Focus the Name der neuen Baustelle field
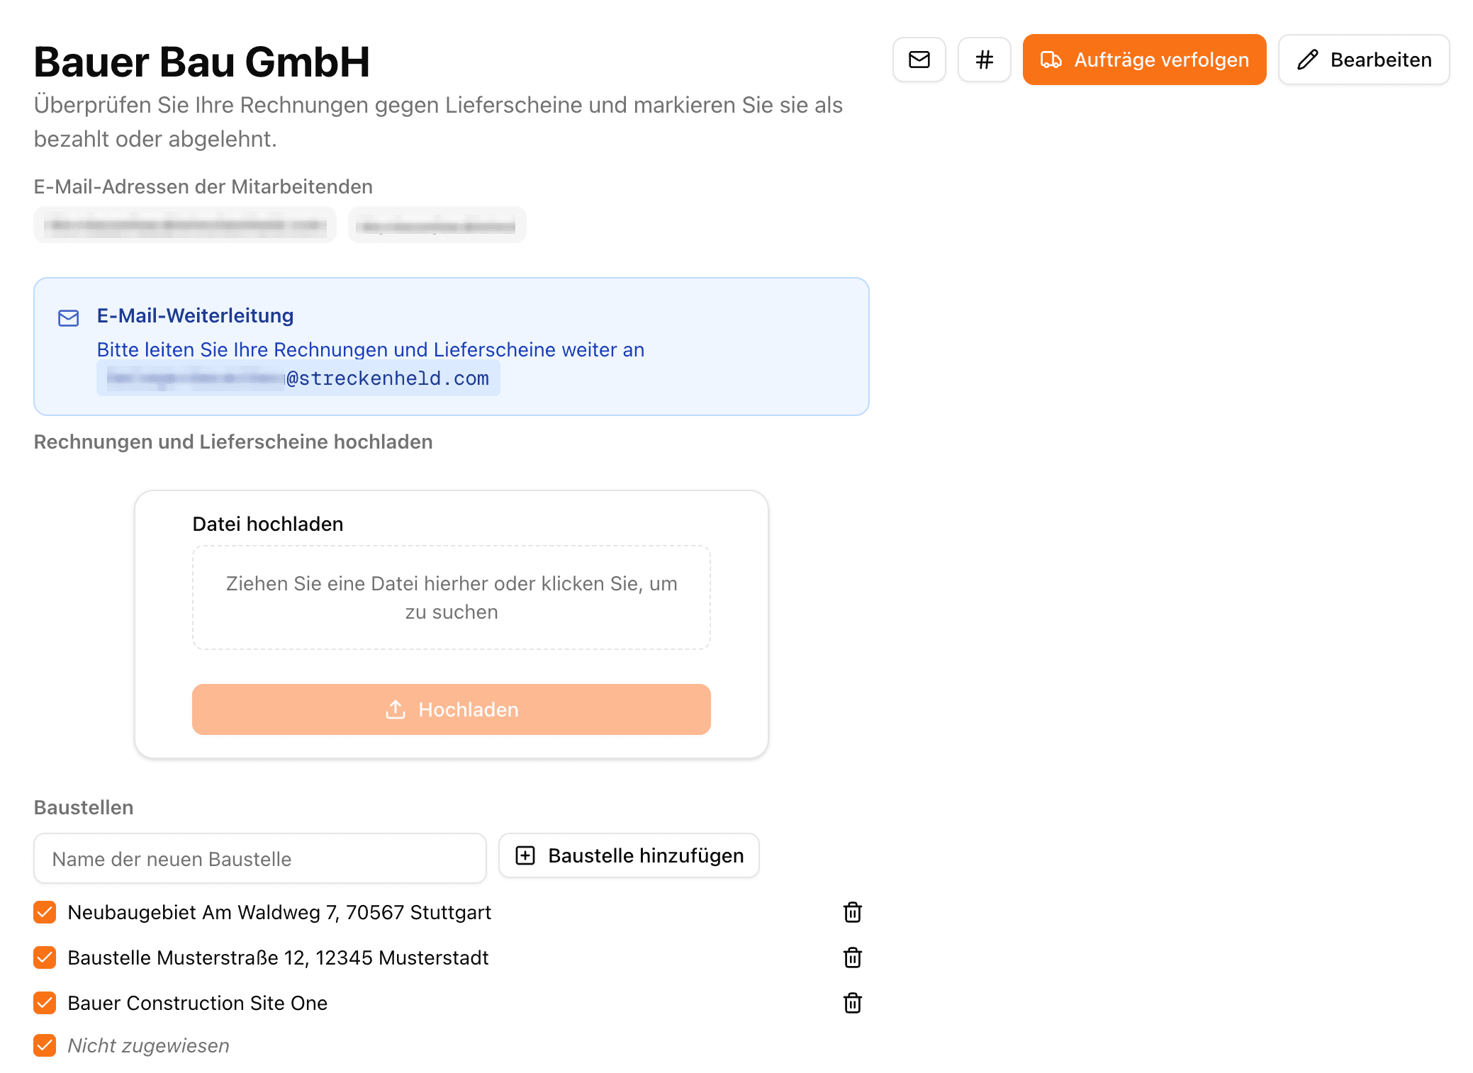1473x1073 pixels. [x=259, y=858]
